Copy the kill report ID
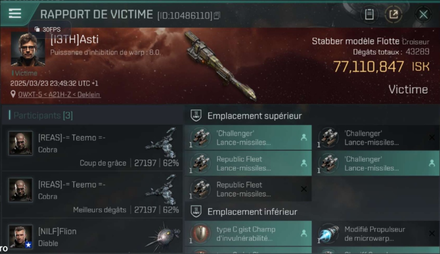440x254 pixels. [x=217, y=16]
